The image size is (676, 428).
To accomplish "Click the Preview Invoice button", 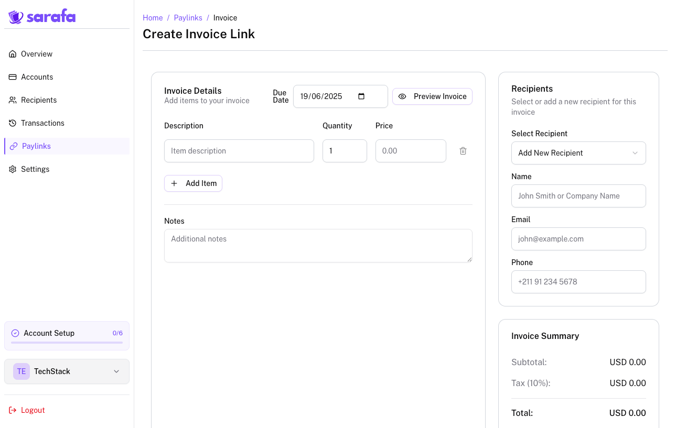I will pyautogui.click(x=432, y=96).
